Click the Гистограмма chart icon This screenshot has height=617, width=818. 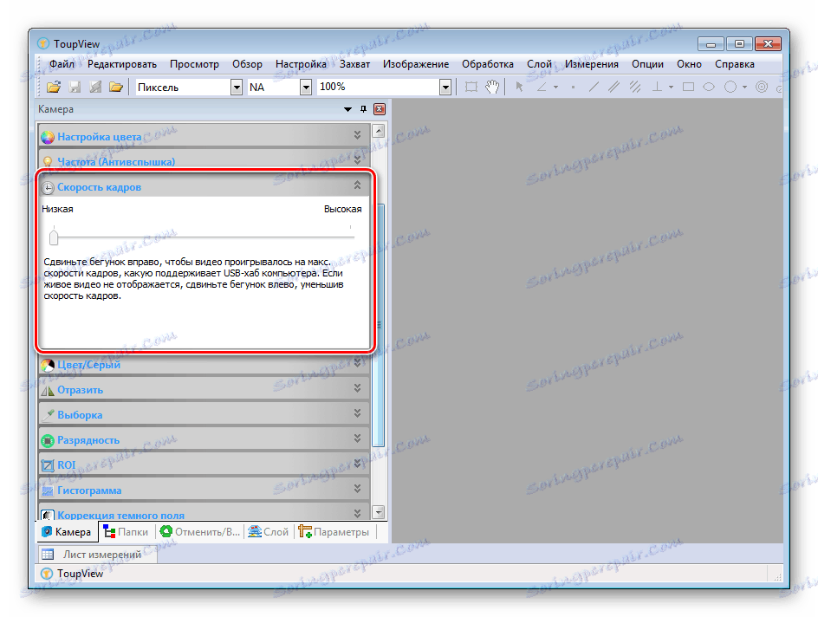point(48,490)
